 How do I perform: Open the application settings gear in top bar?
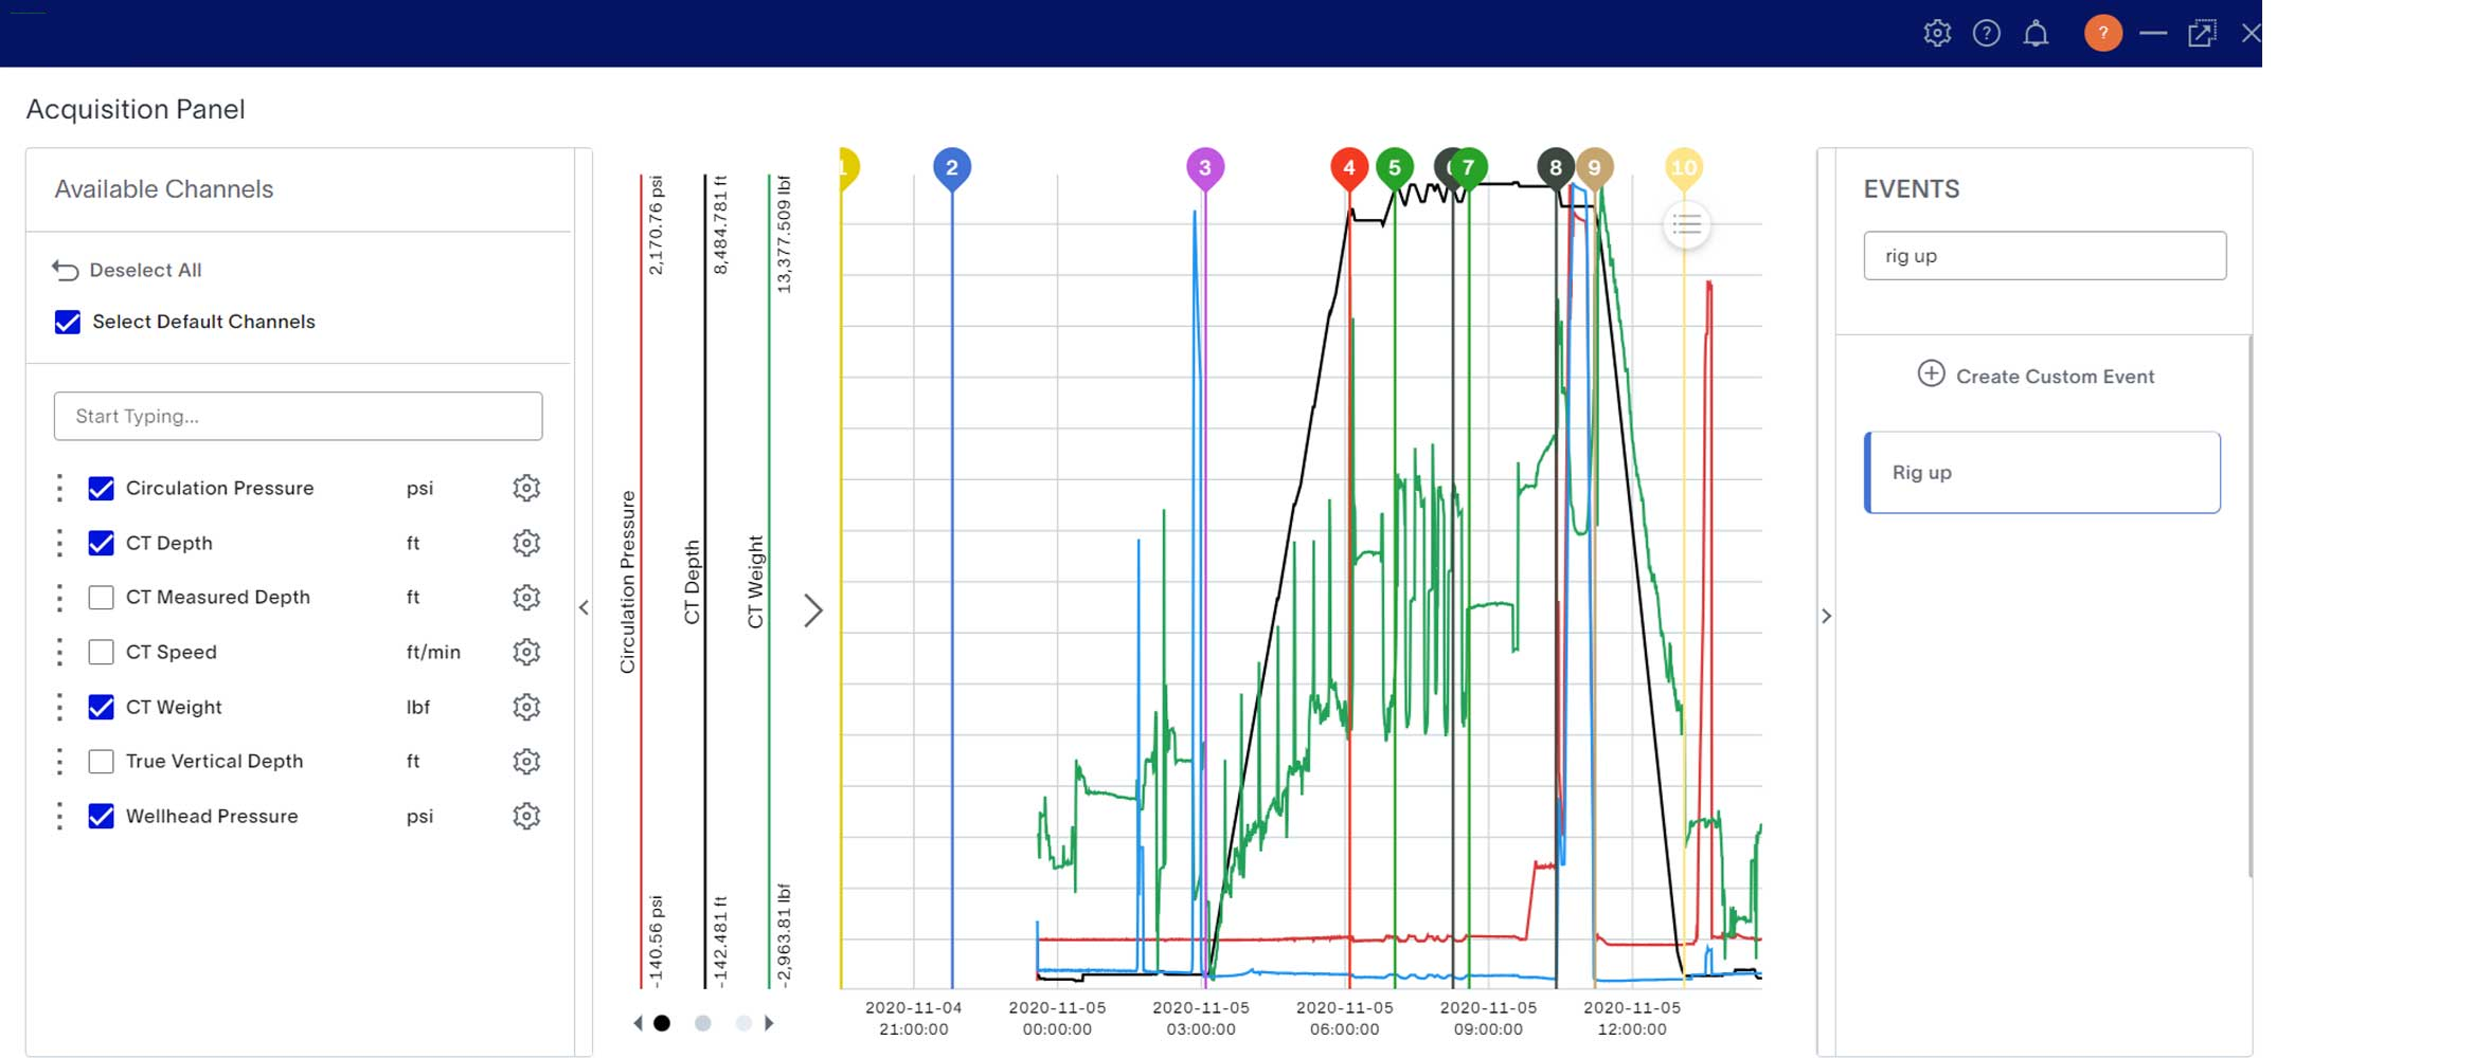coord(1937,33)
